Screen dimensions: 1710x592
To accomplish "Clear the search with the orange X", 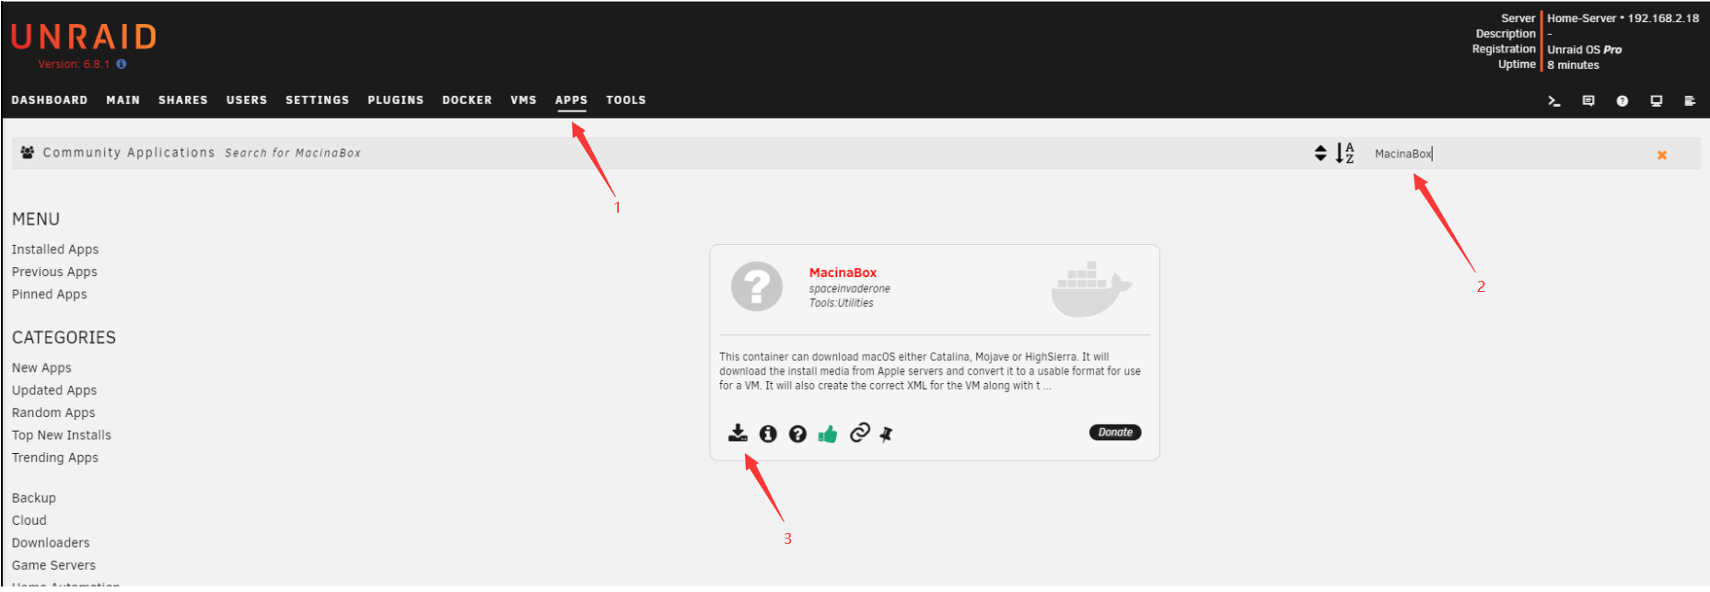I will click(x=1662, y=155).
